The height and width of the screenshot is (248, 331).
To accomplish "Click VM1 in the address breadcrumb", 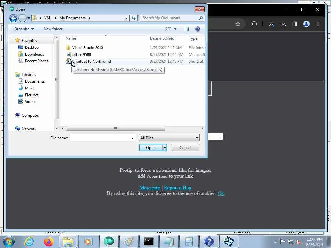I will [x=48, y=18].
